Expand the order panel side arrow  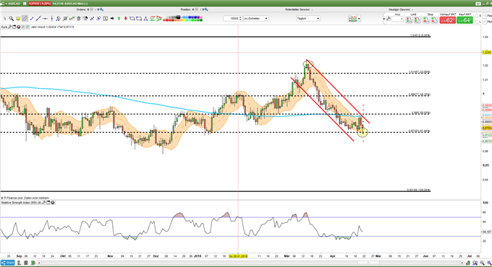[384, 19]
